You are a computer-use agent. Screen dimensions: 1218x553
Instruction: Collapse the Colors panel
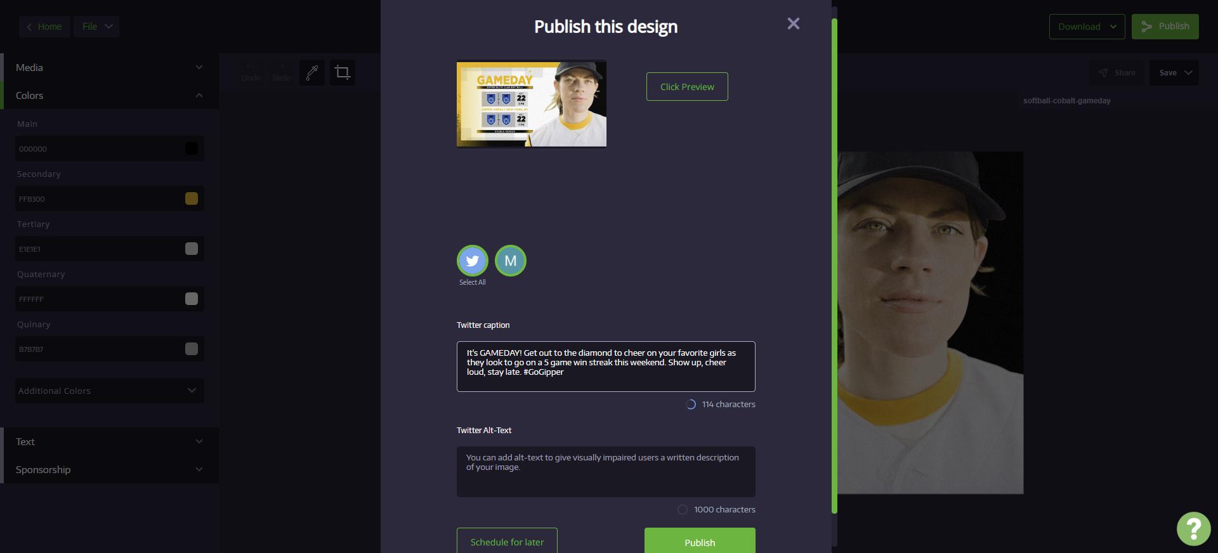[110, 95]
